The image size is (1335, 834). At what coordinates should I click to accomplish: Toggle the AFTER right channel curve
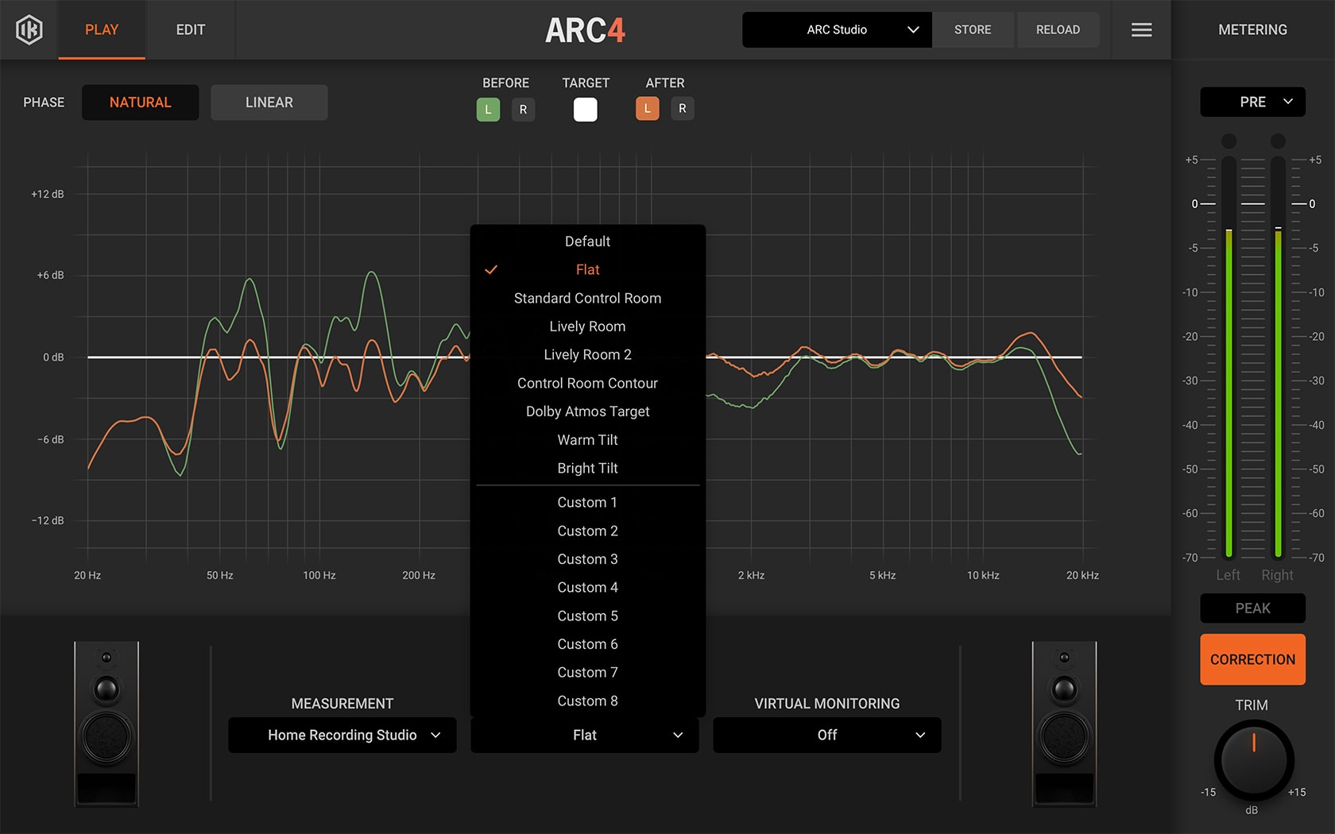pyautogui.click(x=683, y=108)
